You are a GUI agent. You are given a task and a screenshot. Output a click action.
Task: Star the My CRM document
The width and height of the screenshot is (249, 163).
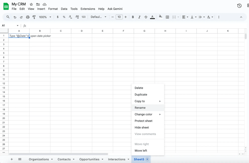pyautogui.click(x=31, y=4)
